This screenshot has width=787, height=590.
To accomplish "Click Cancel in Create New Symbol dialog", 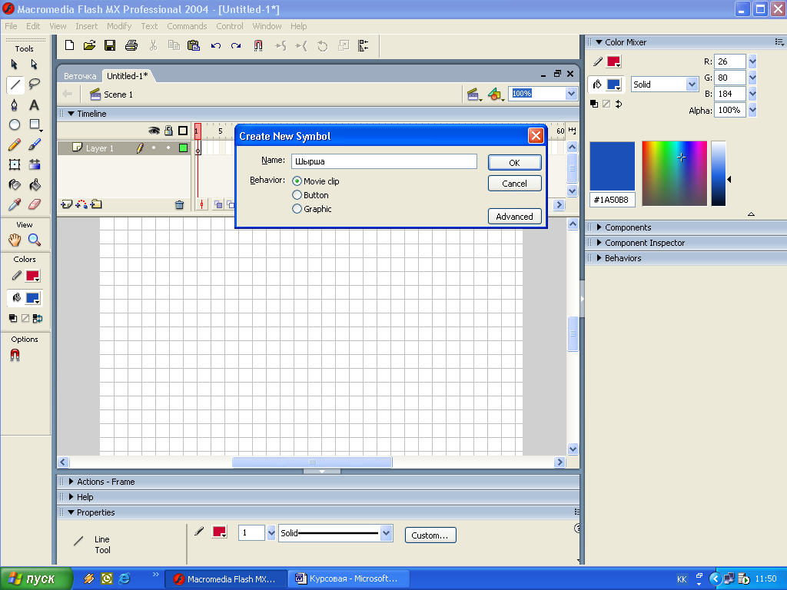I will (514, 183).
